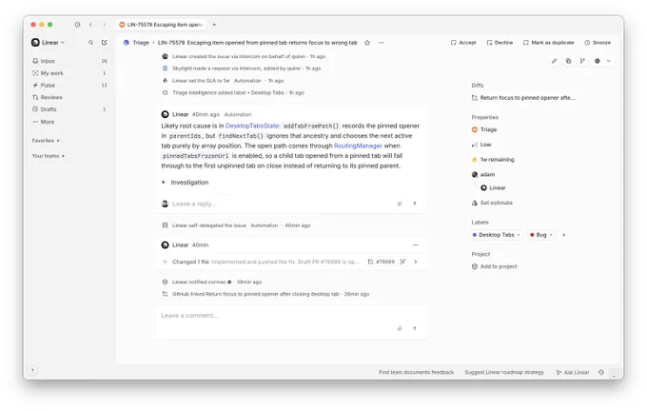Click Ask Linear in the bottom bar
This screenshot has height=411, width=647.
pos(573,372)
